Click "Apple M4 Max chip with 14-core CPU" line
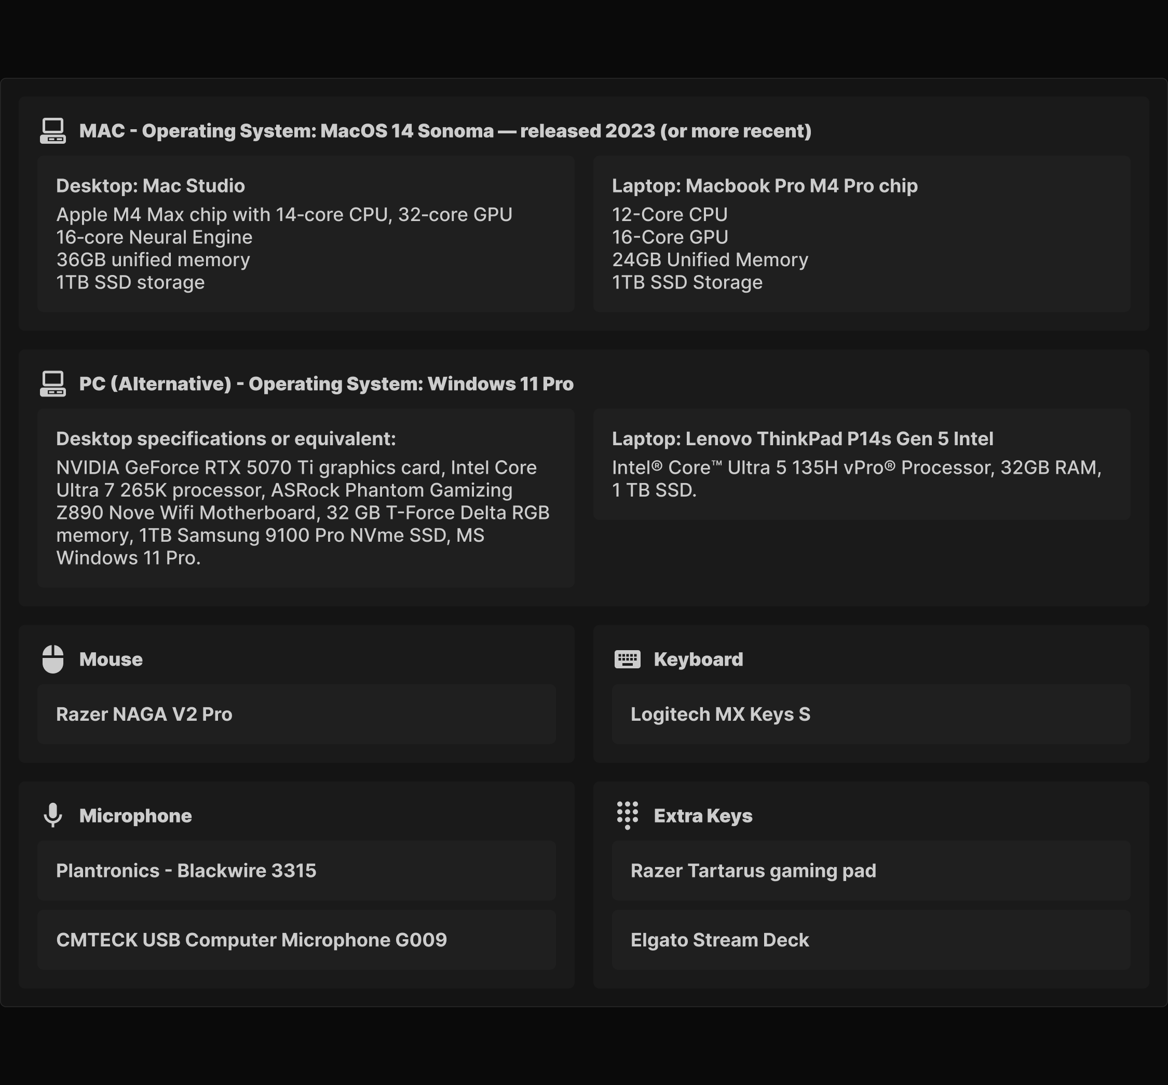The image size is (1168, 1085). tap(284, 215)
